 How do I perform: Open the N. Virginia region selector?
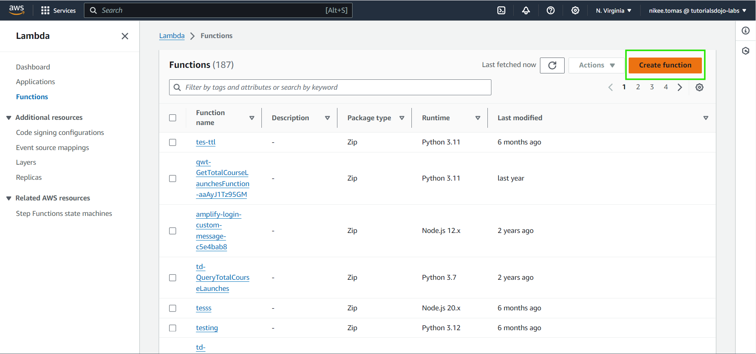point(614,10)
